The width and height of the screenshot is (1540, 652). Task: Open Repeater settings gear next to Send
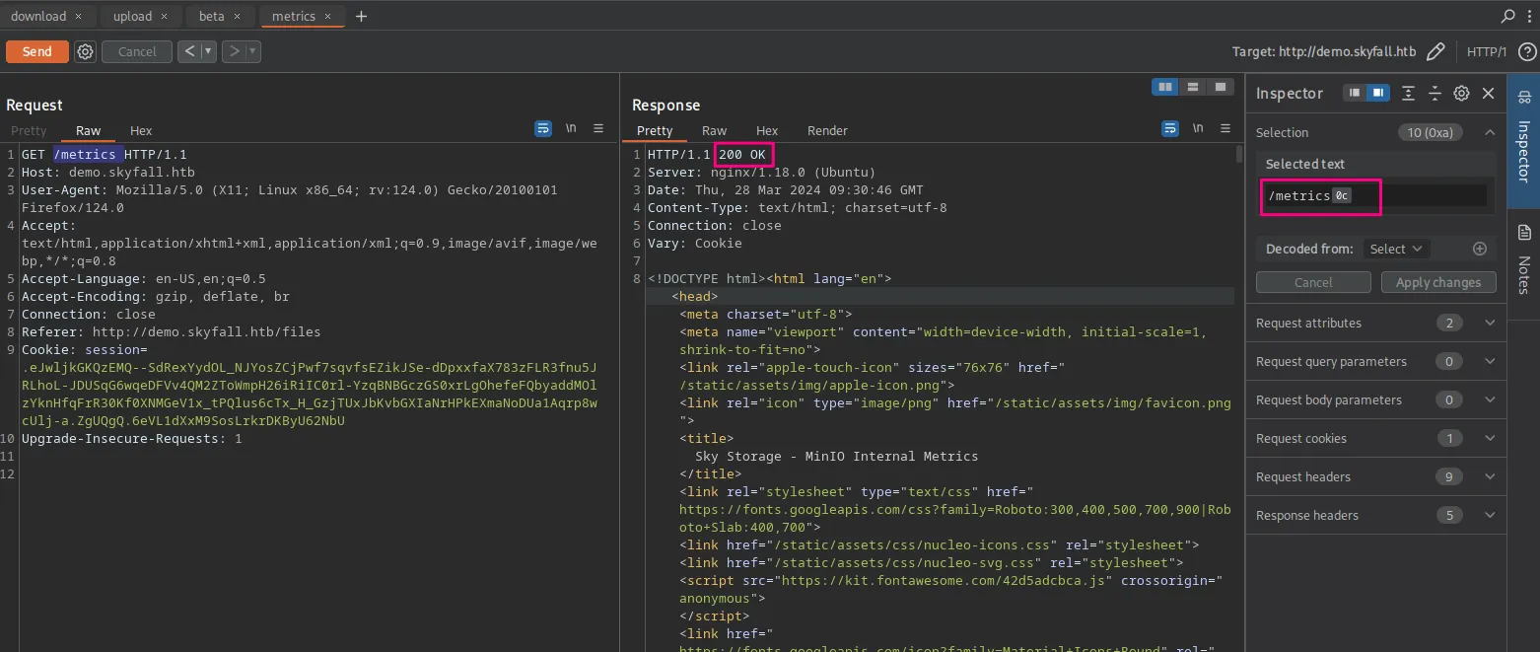click(86, 51)
